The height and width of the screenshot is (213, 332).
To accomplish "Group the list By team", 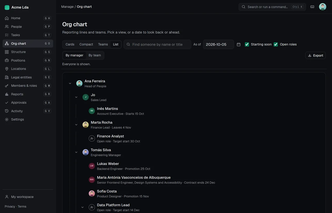I will [x=95, y=55].
